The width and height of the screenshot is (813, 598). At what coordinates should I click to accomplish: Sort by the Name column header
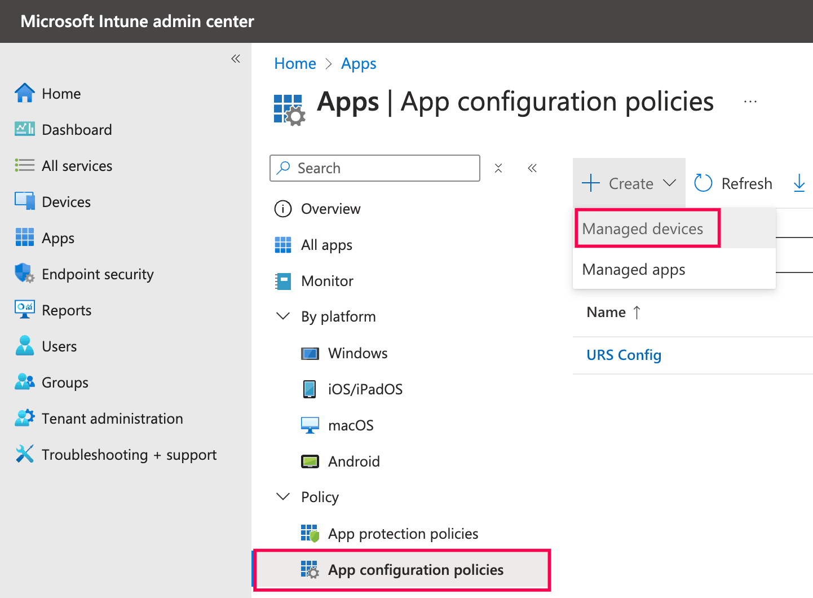606,313
